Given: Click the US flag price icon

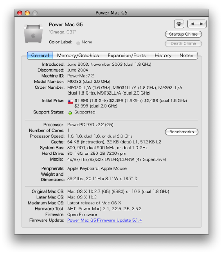Looking at the screenshot, I should [x=70, y=102].
